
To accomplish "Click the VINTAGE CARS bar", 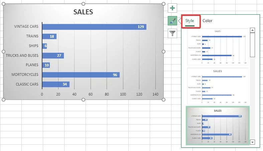I will [94, 27].
